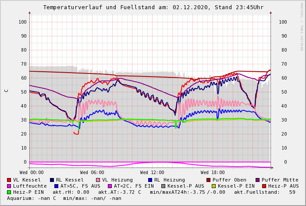Click the dark blue RL Kessel swatch

click(52, 180)
